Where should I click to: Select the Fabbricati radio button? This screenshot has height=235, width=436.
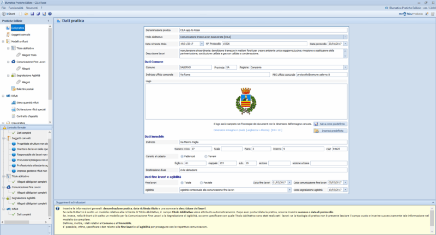[x=181, y=156]
